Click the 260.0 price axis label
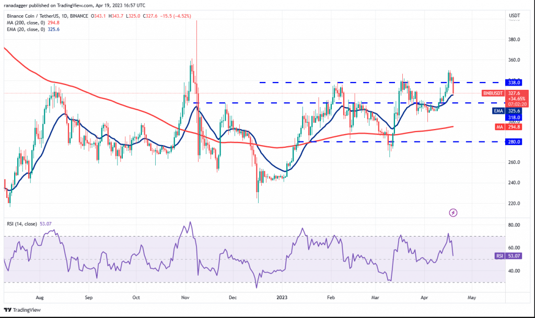Viewport: 535px width, 318px height. 514,162
